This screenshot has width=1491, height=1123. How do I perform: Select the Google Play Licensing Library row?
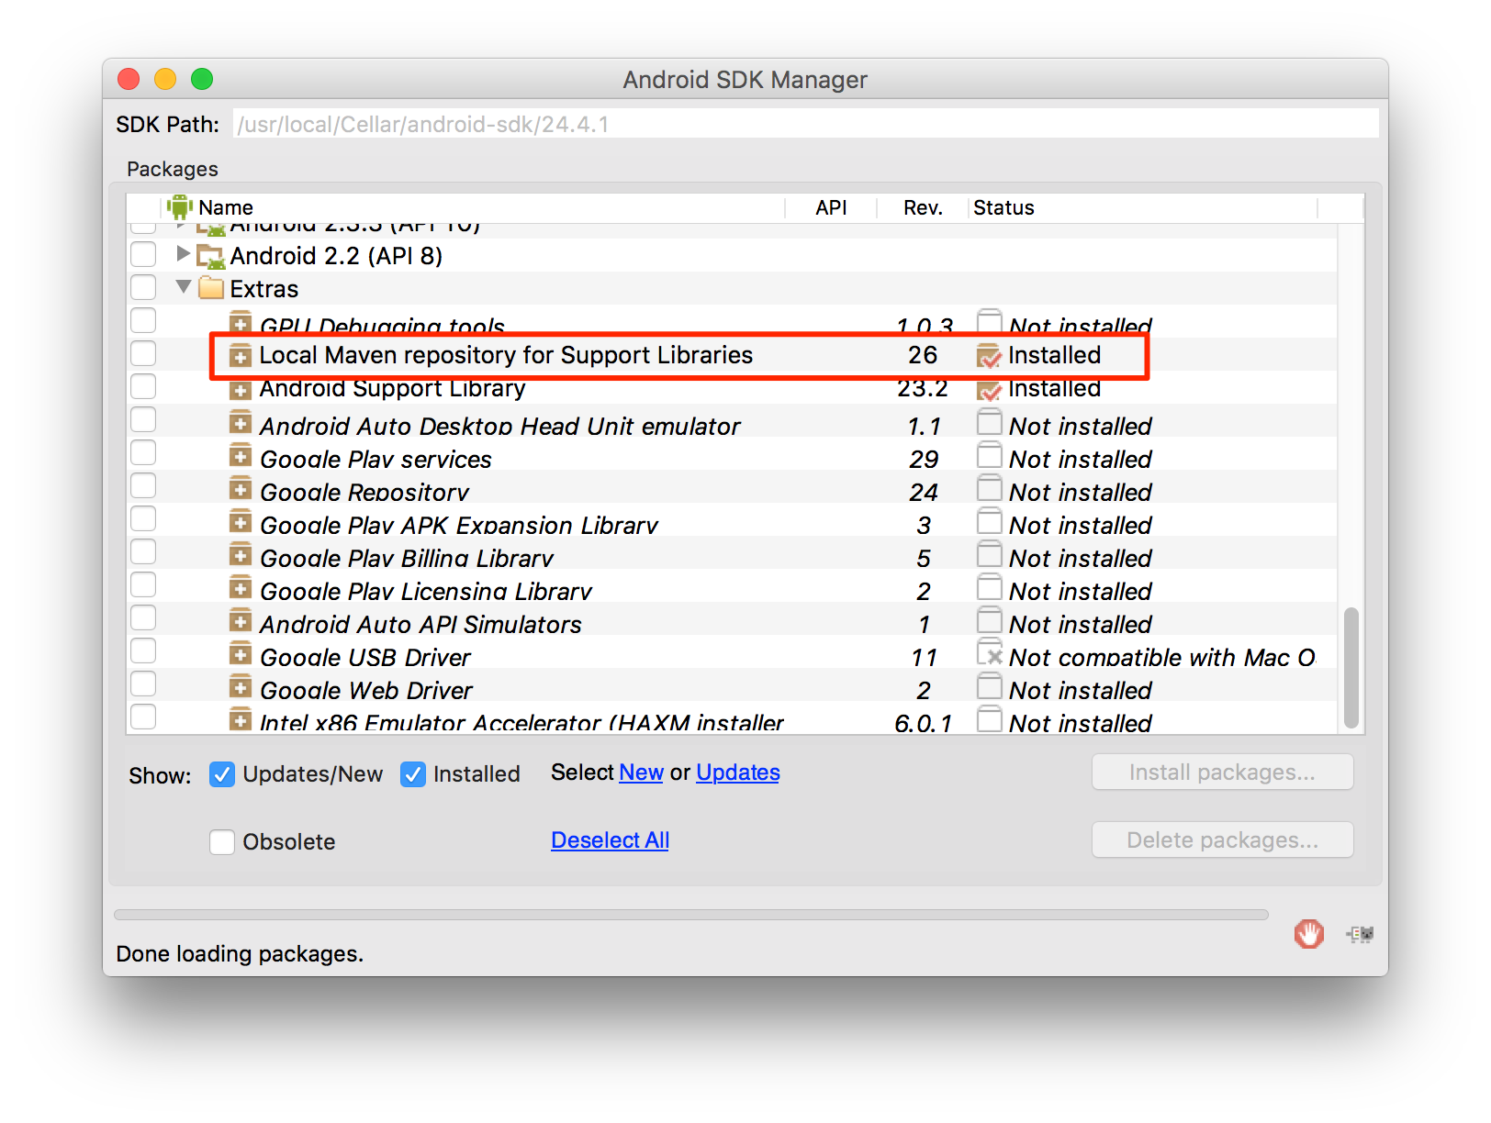731,587
